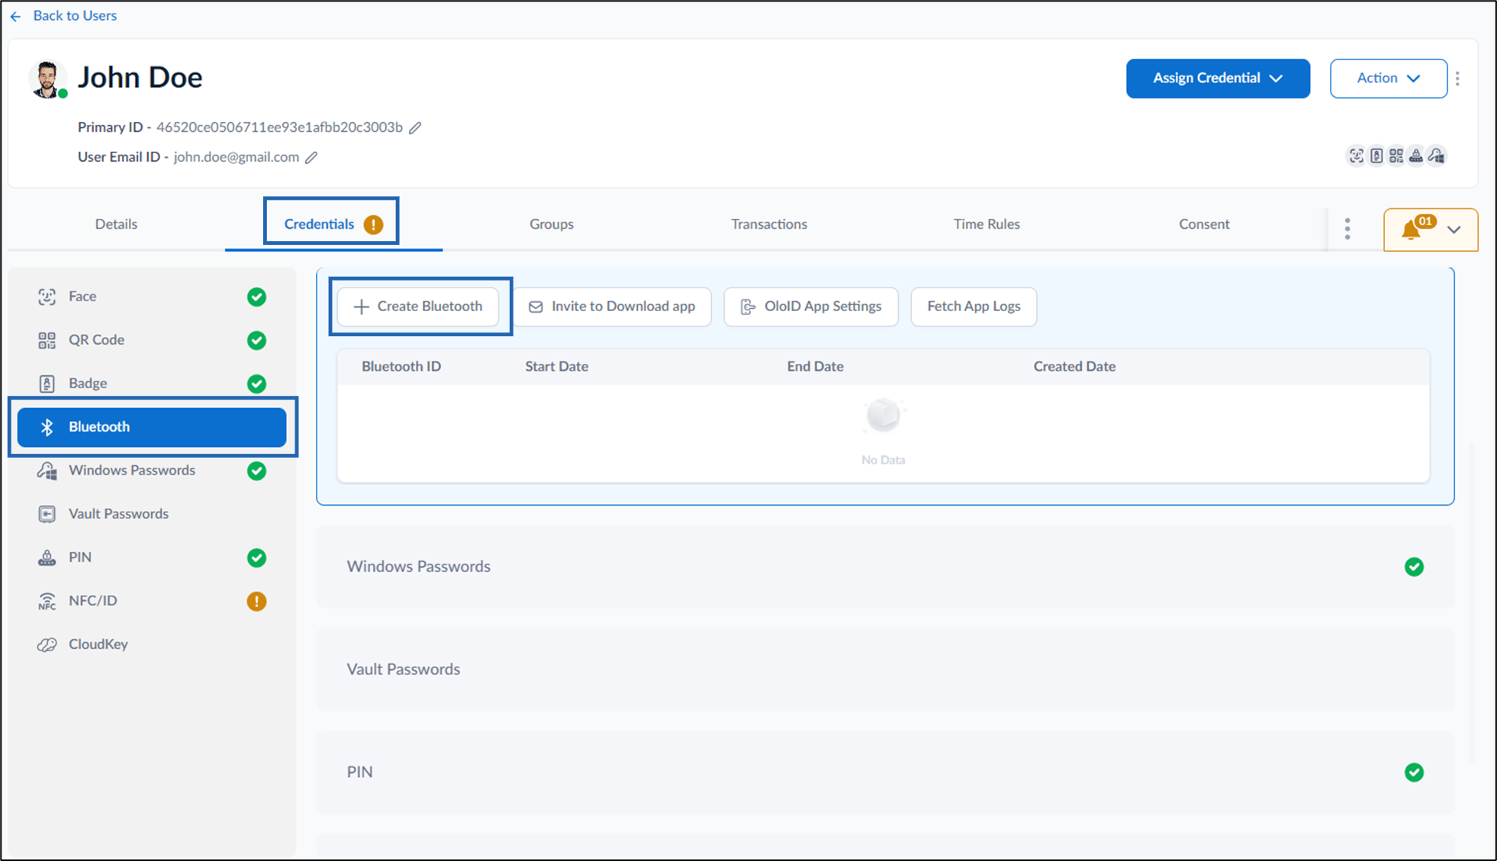1497x861 pixels.
Task: Expand the Windows Passwords section panel
Action: 885,567
